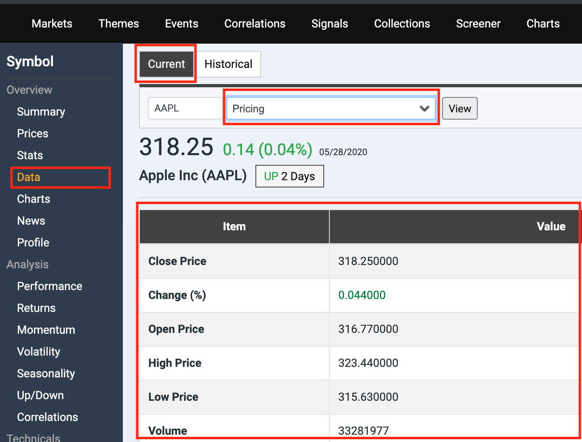Open Performance under Analysis
The image size is (582, 442).
(50, 286)
